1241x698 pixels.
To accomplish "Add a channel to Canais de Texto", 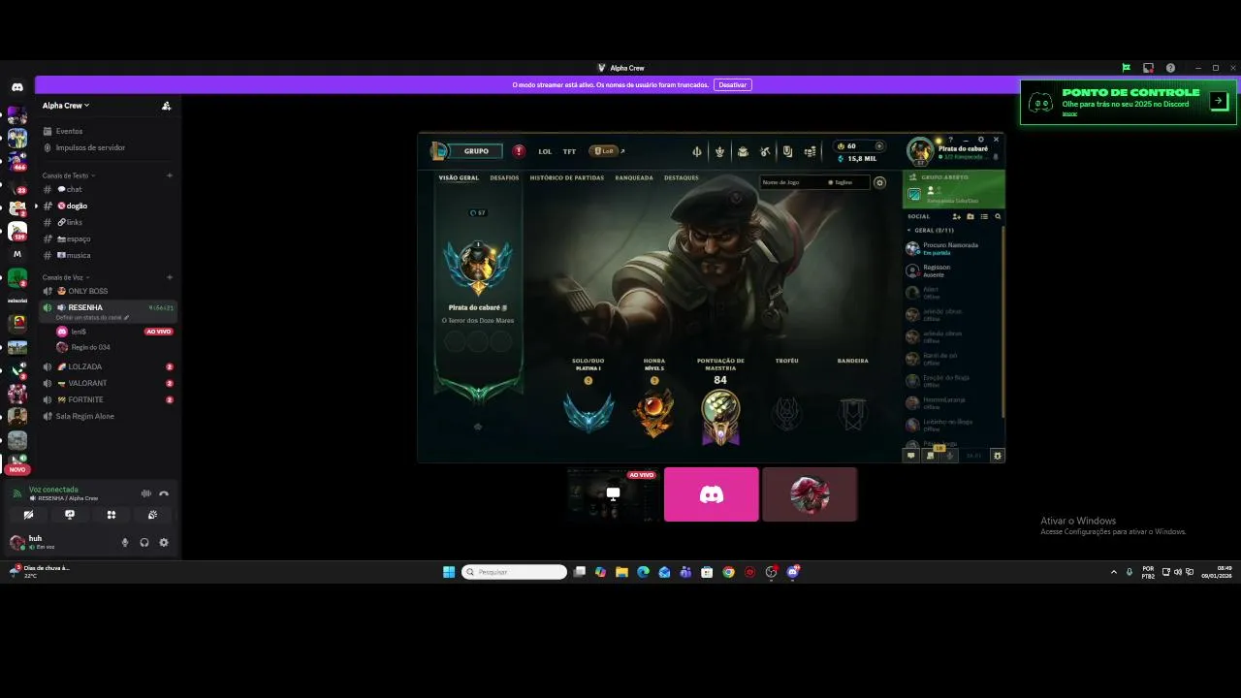I will [x=170, y=175].
